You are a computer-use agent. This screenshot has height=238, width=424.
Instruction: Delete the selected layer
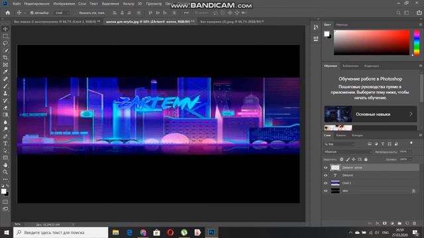(415, 223)
